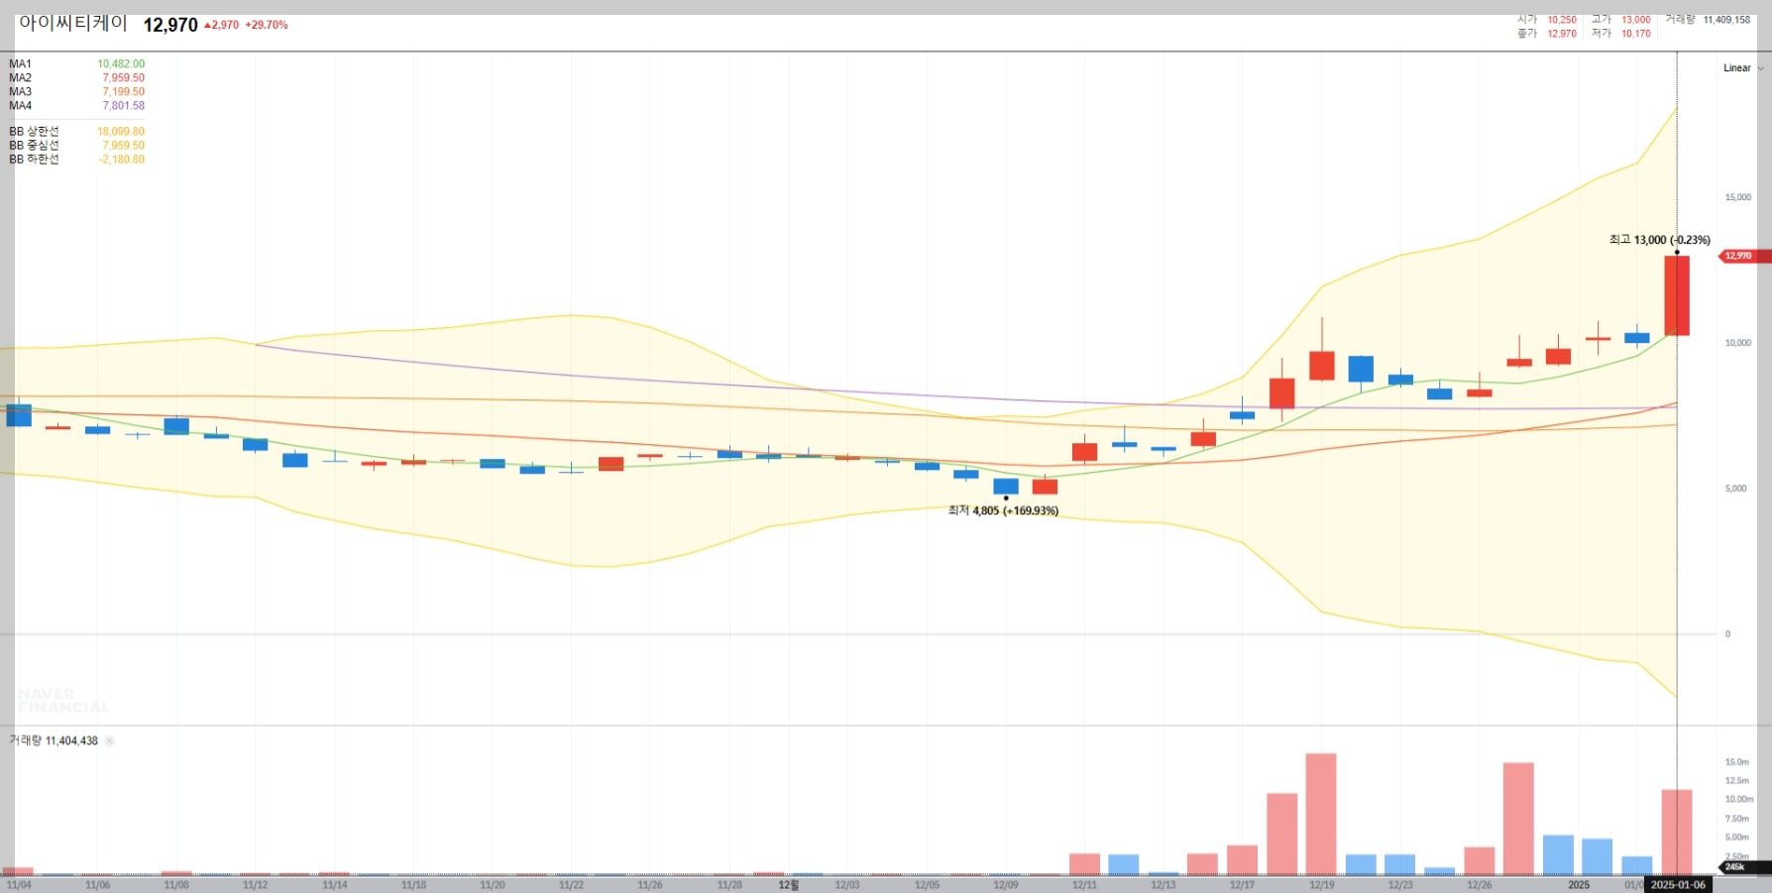Click the 11/04 date label on time axis
1772x893 pixels.
coord(19,885)
